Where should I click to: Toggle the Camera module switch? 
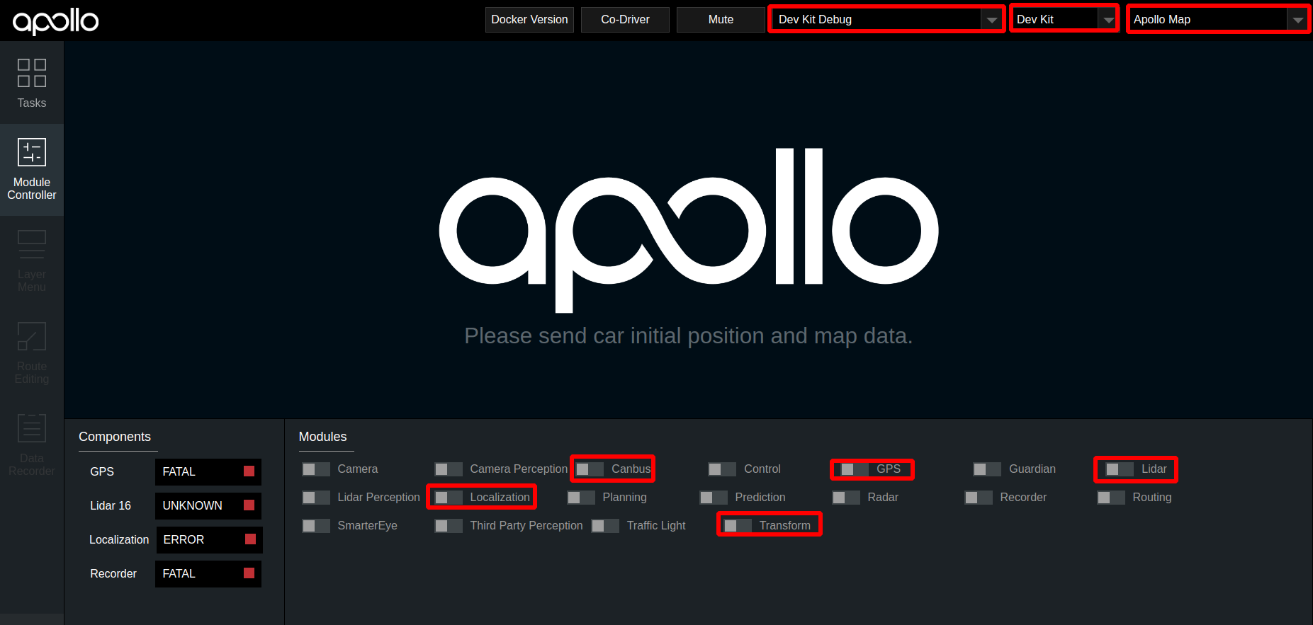[x=316, y=469]
